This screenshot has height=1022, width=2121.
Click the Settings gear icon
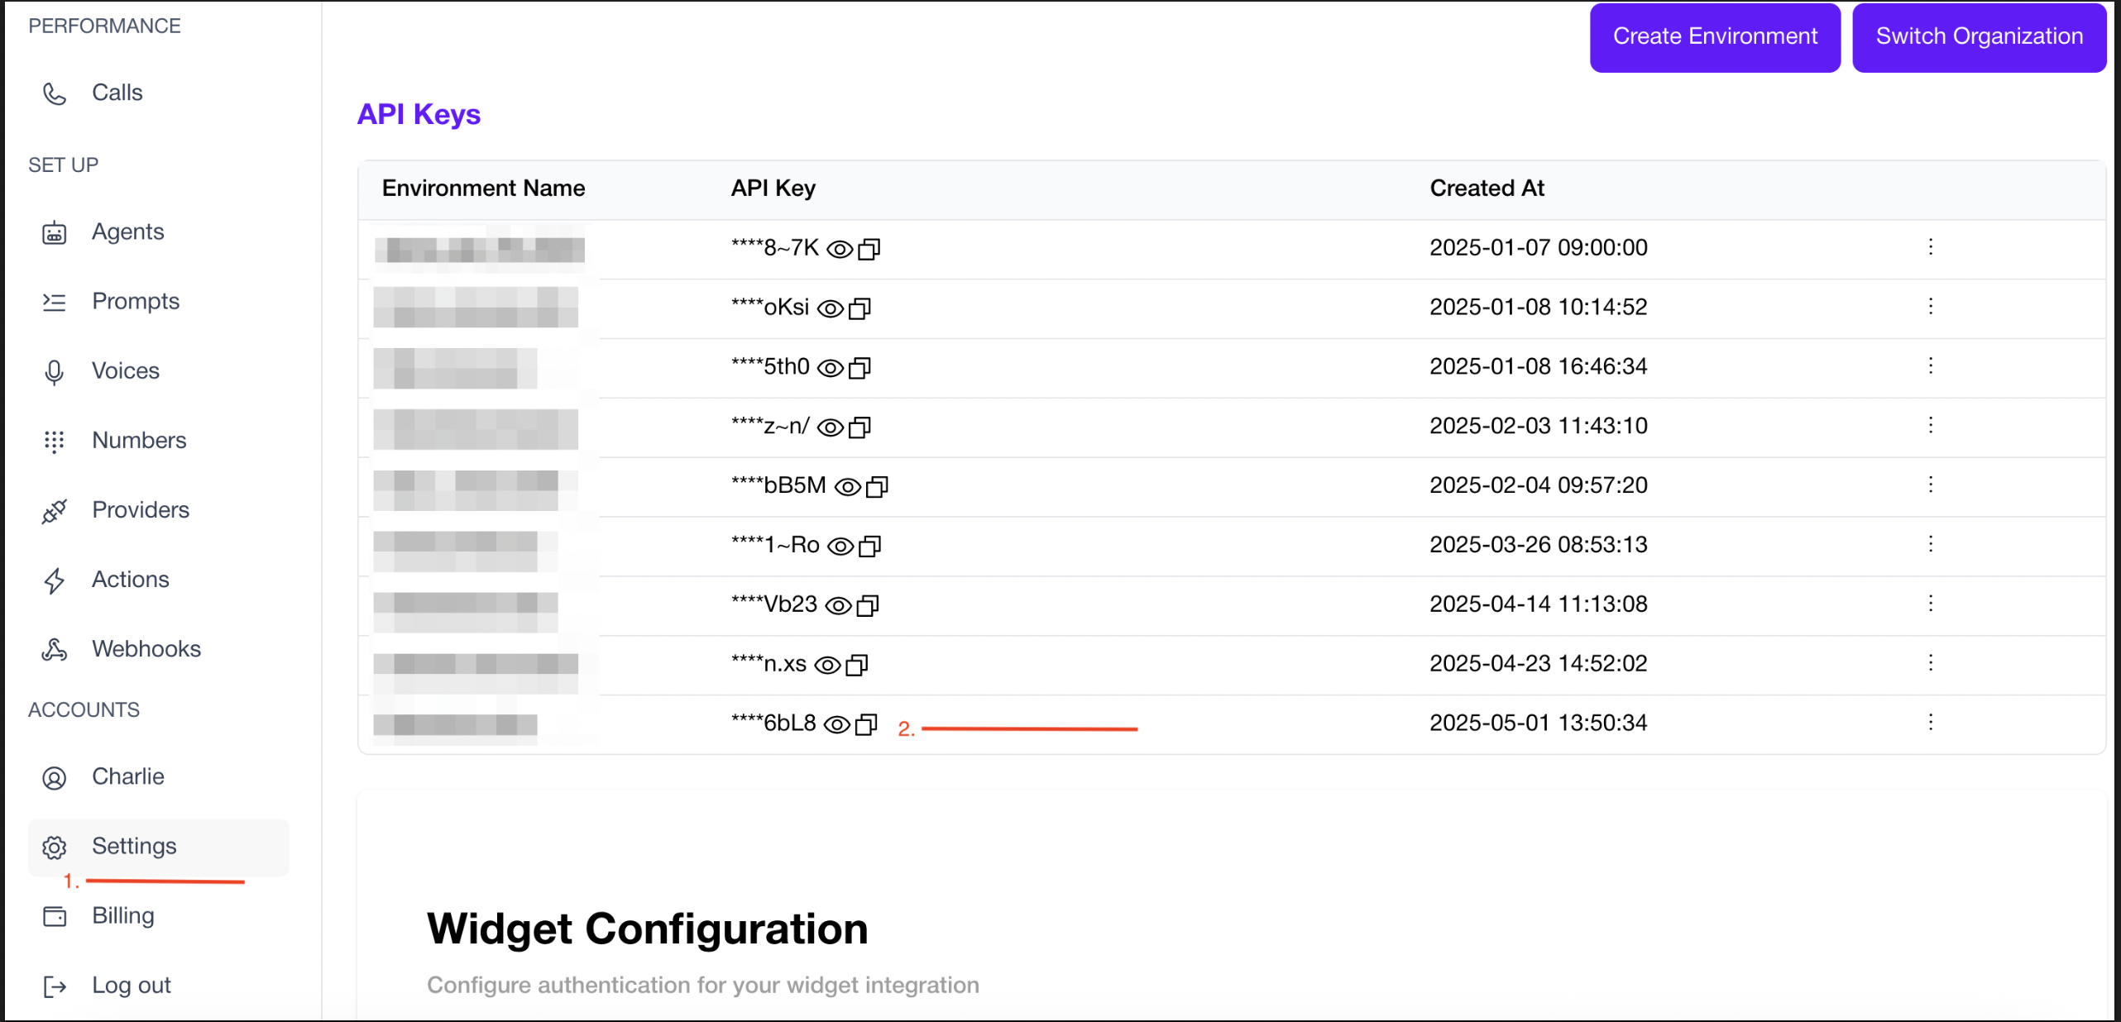[x=55, y=848]
